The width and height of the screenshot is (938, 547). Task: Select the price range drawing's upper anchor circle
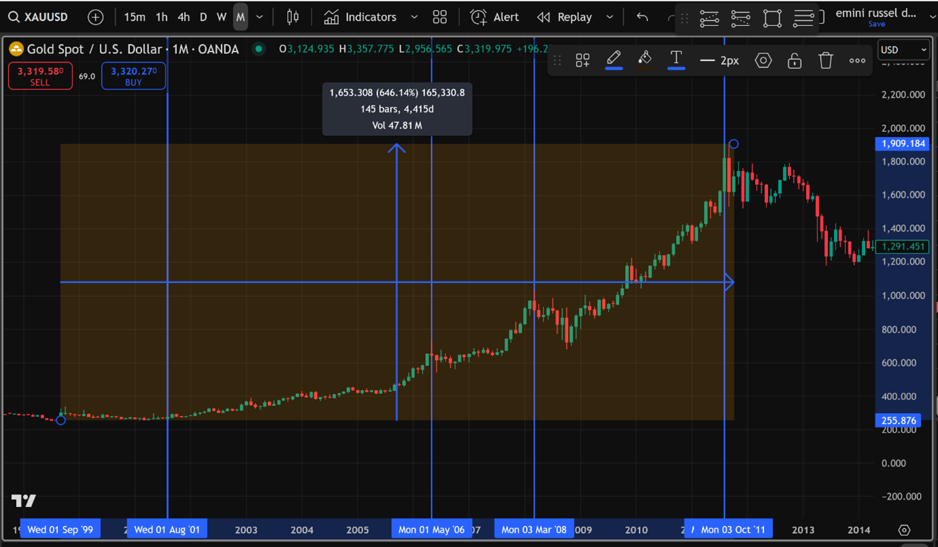pyautogui.click(x=733, y=144)
